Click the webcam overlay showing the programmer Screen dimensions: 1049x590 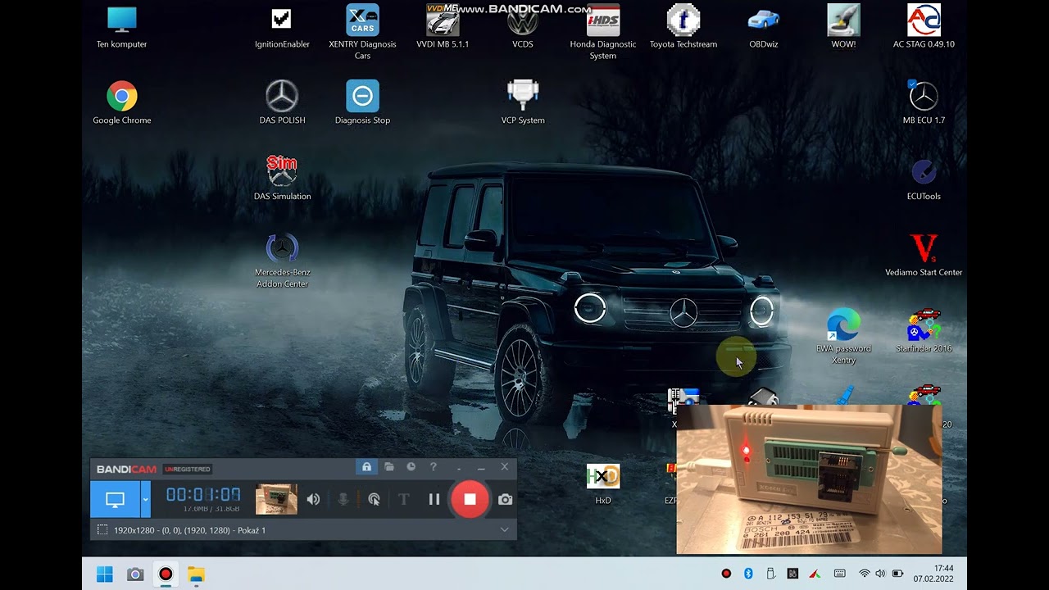pos(809,479)
